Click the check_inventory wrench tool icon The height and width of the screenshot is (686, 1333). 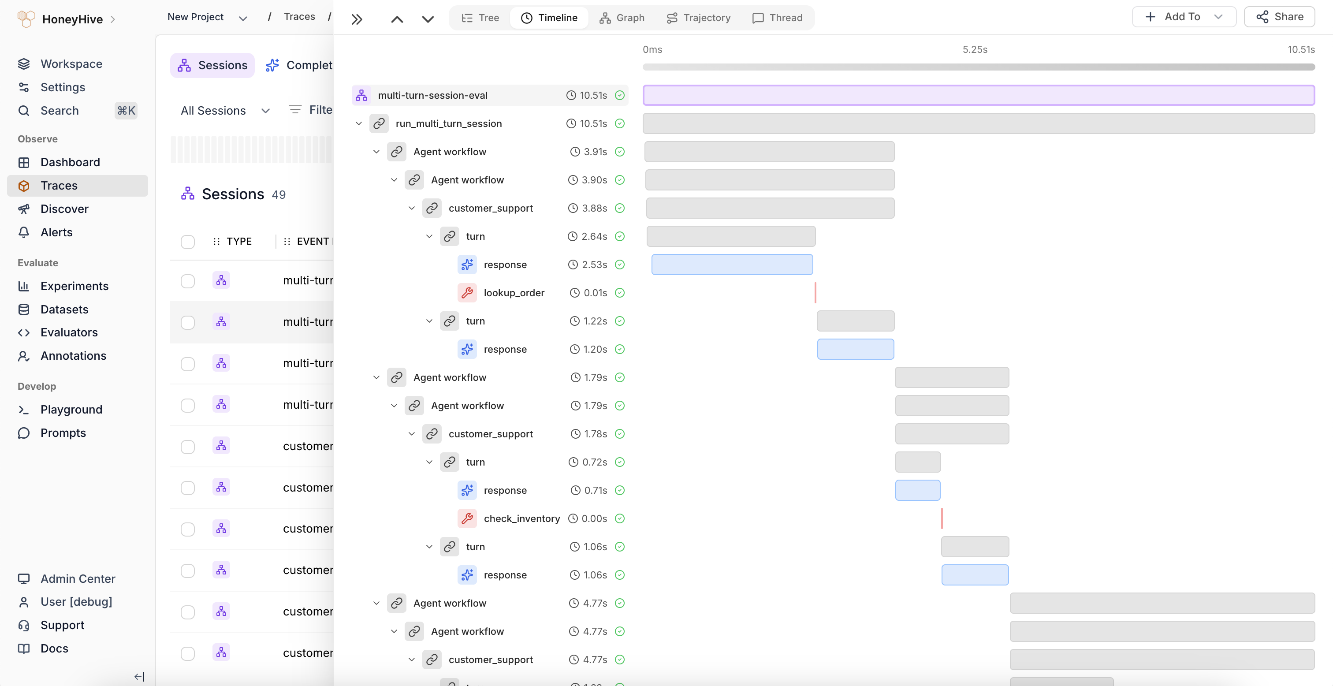coord(467,518)
